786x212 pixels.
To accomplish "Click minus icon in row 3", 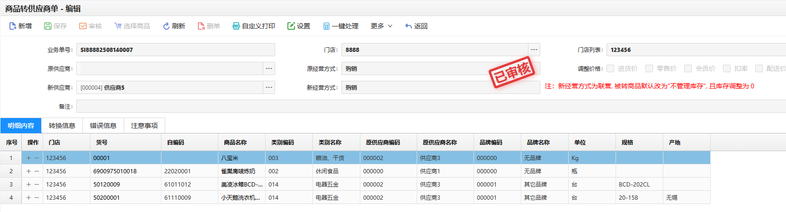I will point(36,185).
